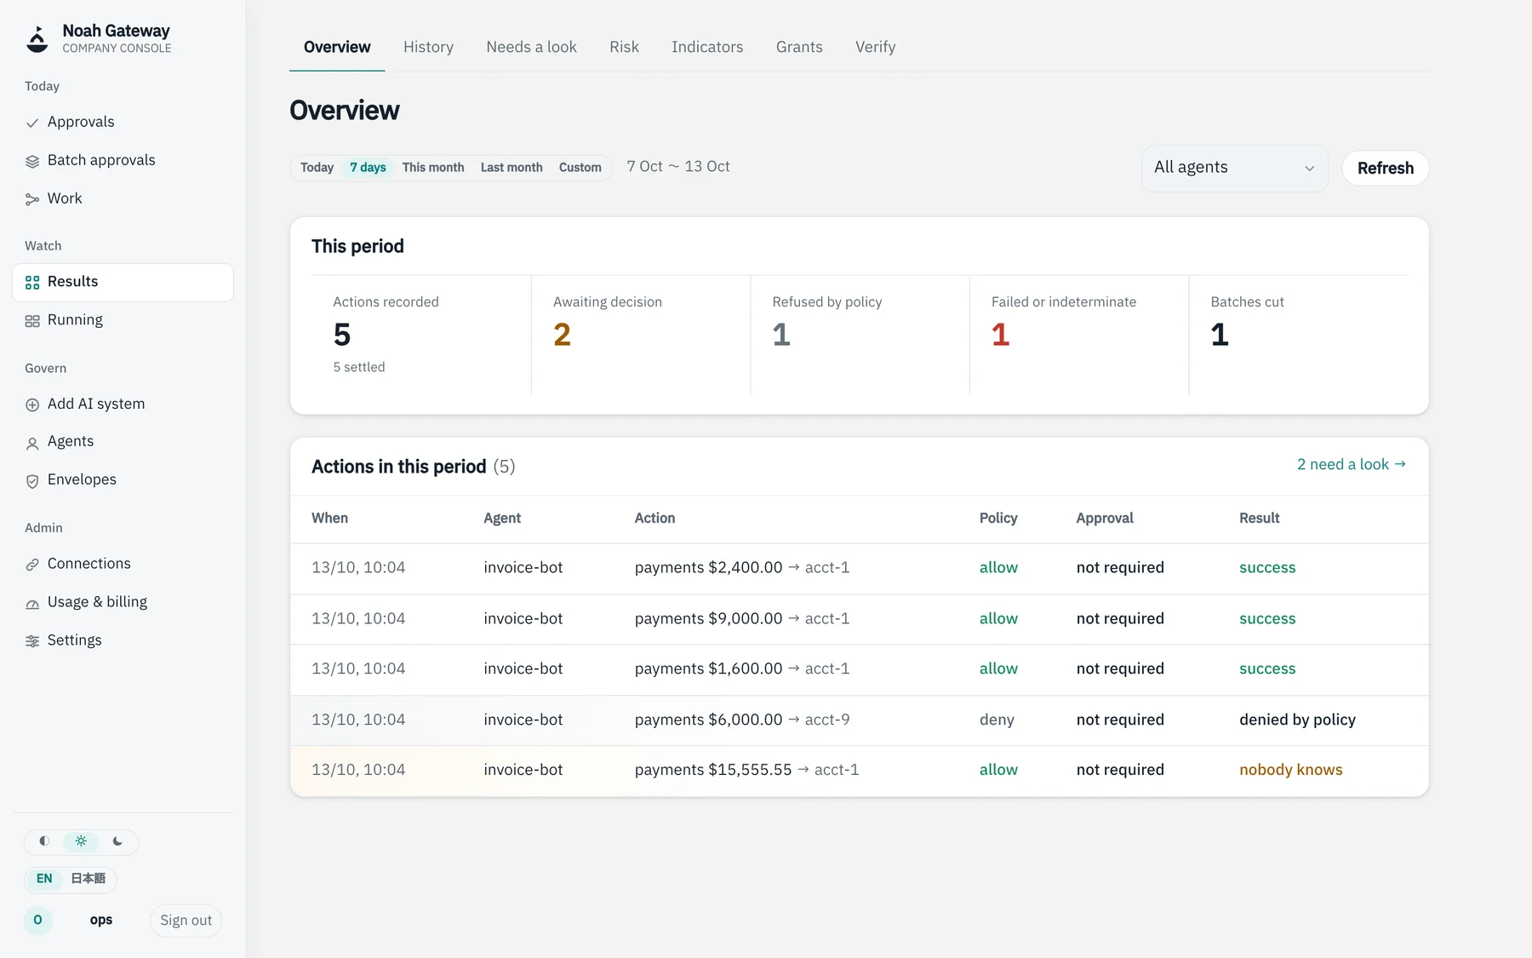Click the Failed or indeterminate count

click(x=1000, y=335)
